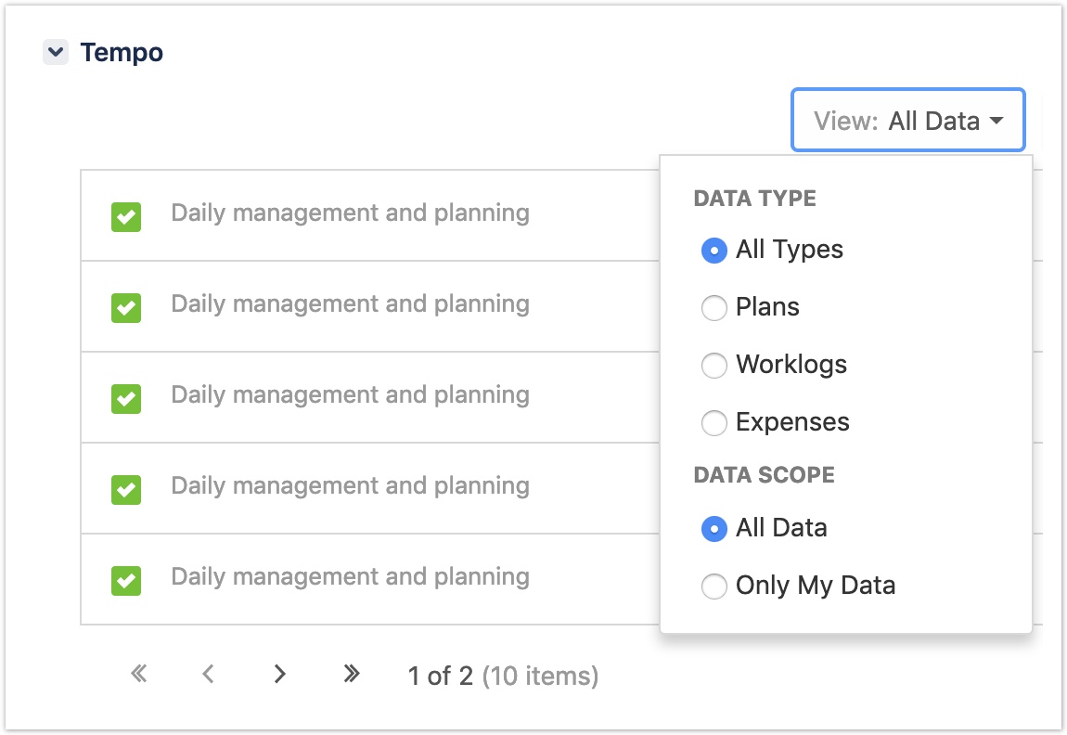
Task: Click the fourth row's green checkmark icon
Action: (126, 489)
